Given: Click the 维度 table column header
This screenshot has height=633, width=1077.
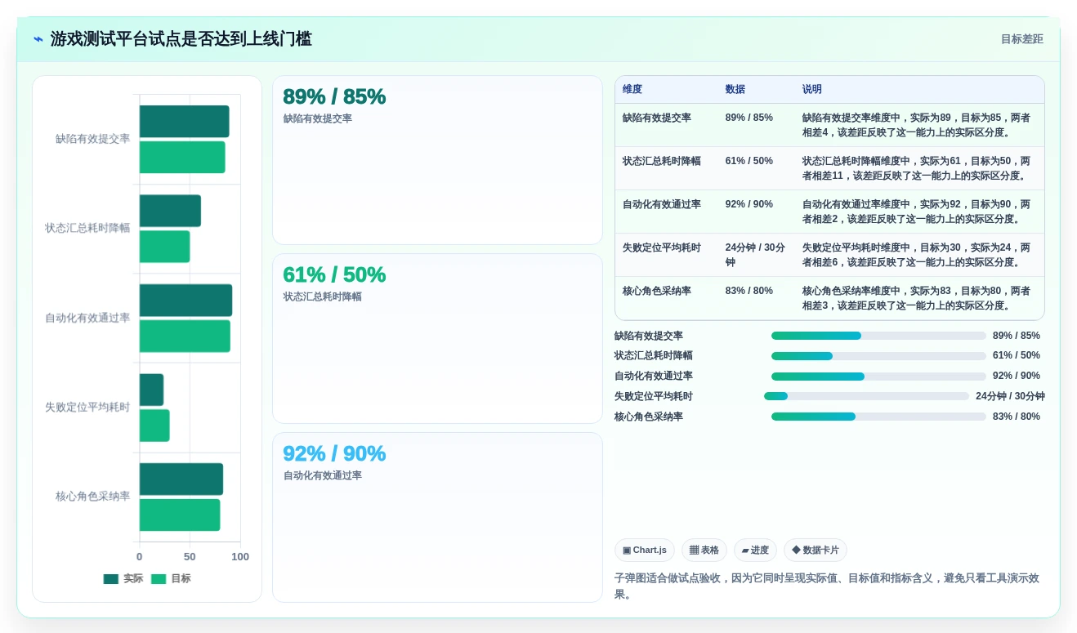Looking at the screenshot, I should (632, 90).
